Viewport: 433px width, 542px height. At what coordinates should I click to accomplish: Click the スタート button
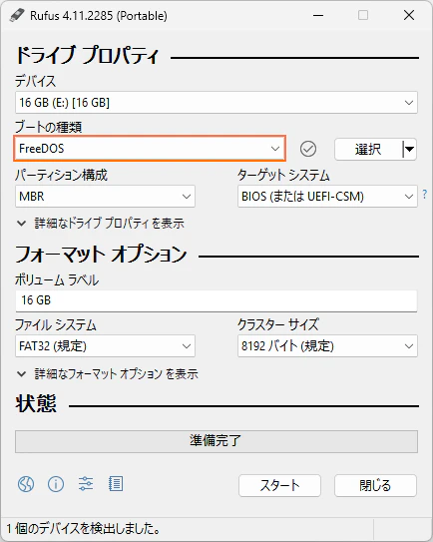pyautogui.click(x=279, y=486)
